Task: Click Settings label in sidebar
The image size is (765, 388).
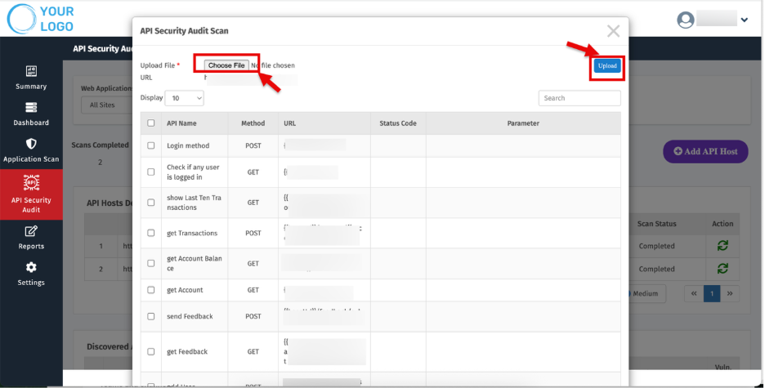Action: (x=31, y=283)
